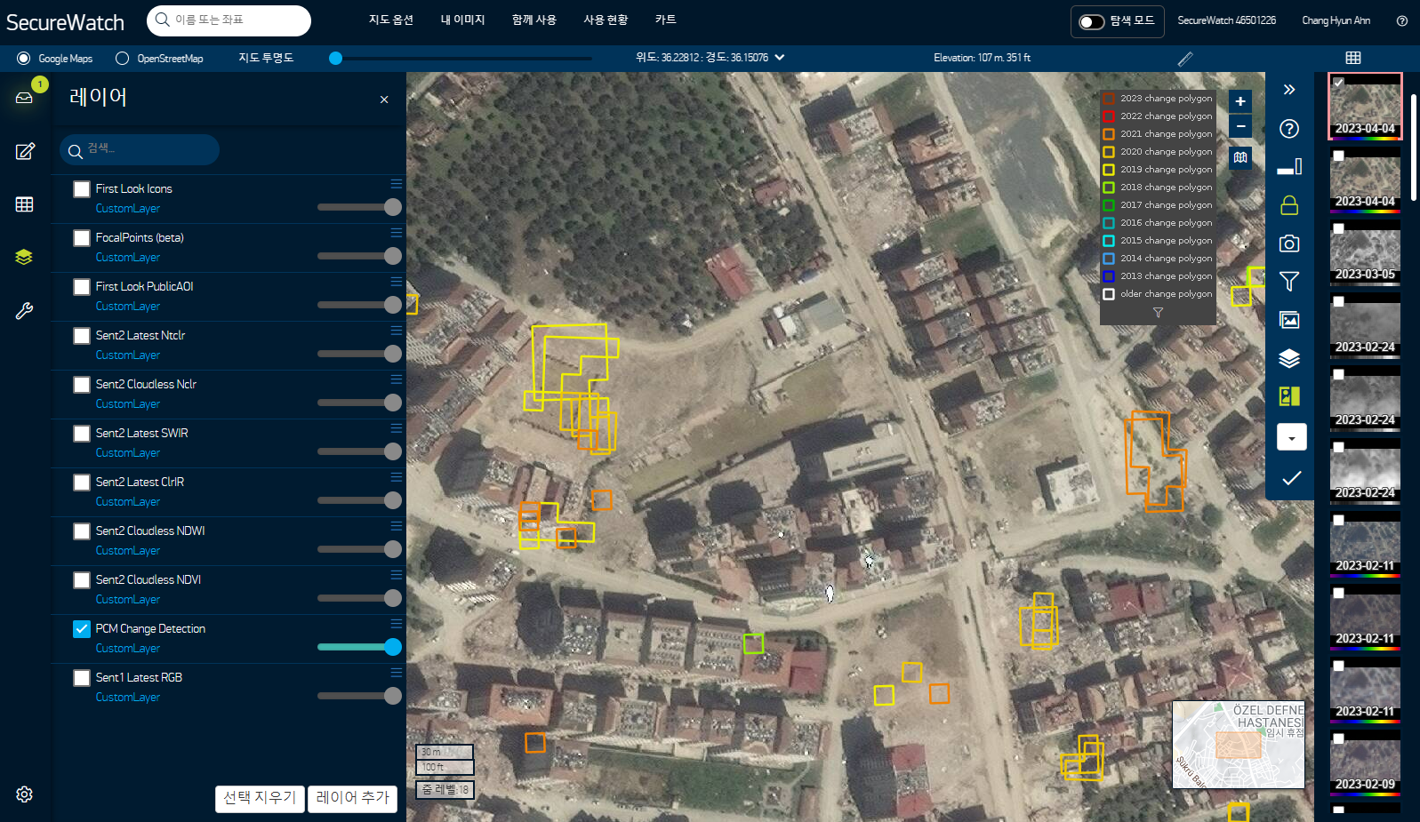
Task: Open the white dropdown arrow in right toolbar
Action: pos(1291,437)
